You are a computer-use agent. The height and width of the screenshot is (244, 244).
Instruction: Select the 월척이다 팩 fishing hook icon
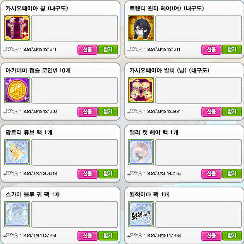pyautogui.click(x=141, y=214)
